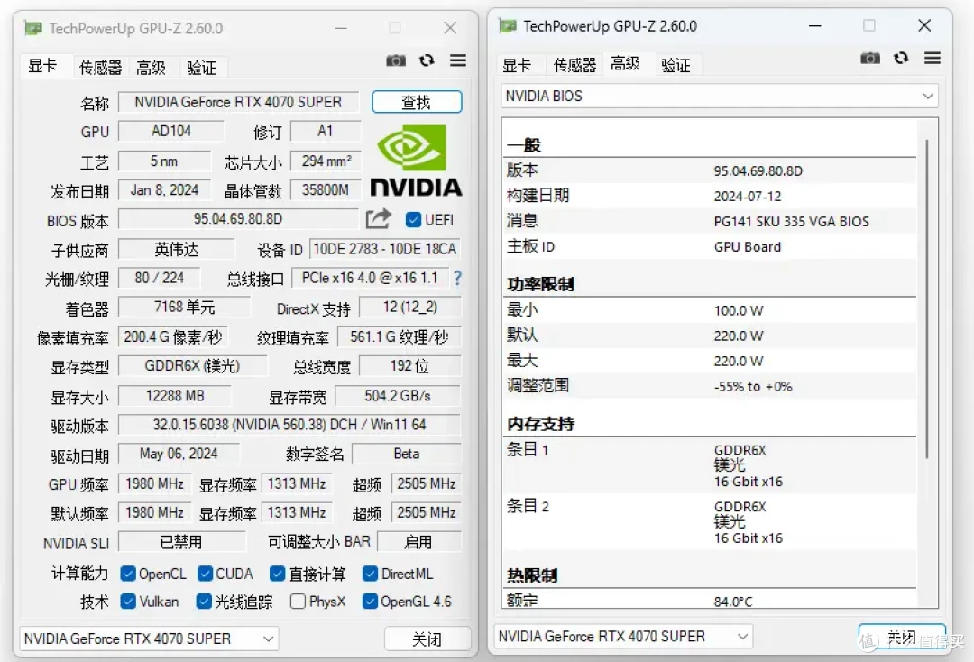This screenshot has height=662, width=974.
Task: Click '2024-07-12' build date value
Action: [x=748, y=197]
